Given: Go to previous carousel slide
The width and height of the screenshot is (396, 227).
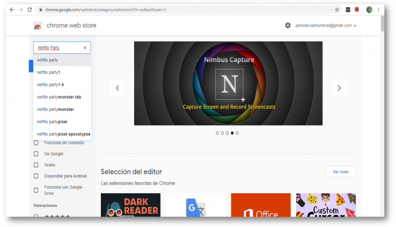Looking at the screenshot, I should [117, 88].
